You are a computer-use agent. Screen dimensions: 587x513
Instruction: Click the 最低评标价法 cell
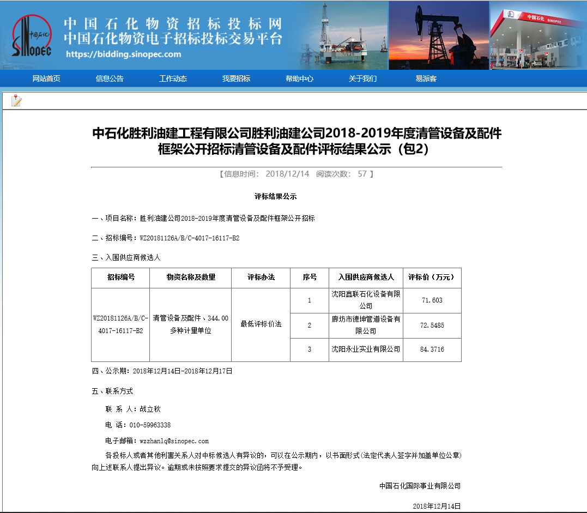(x=261, y=325)
